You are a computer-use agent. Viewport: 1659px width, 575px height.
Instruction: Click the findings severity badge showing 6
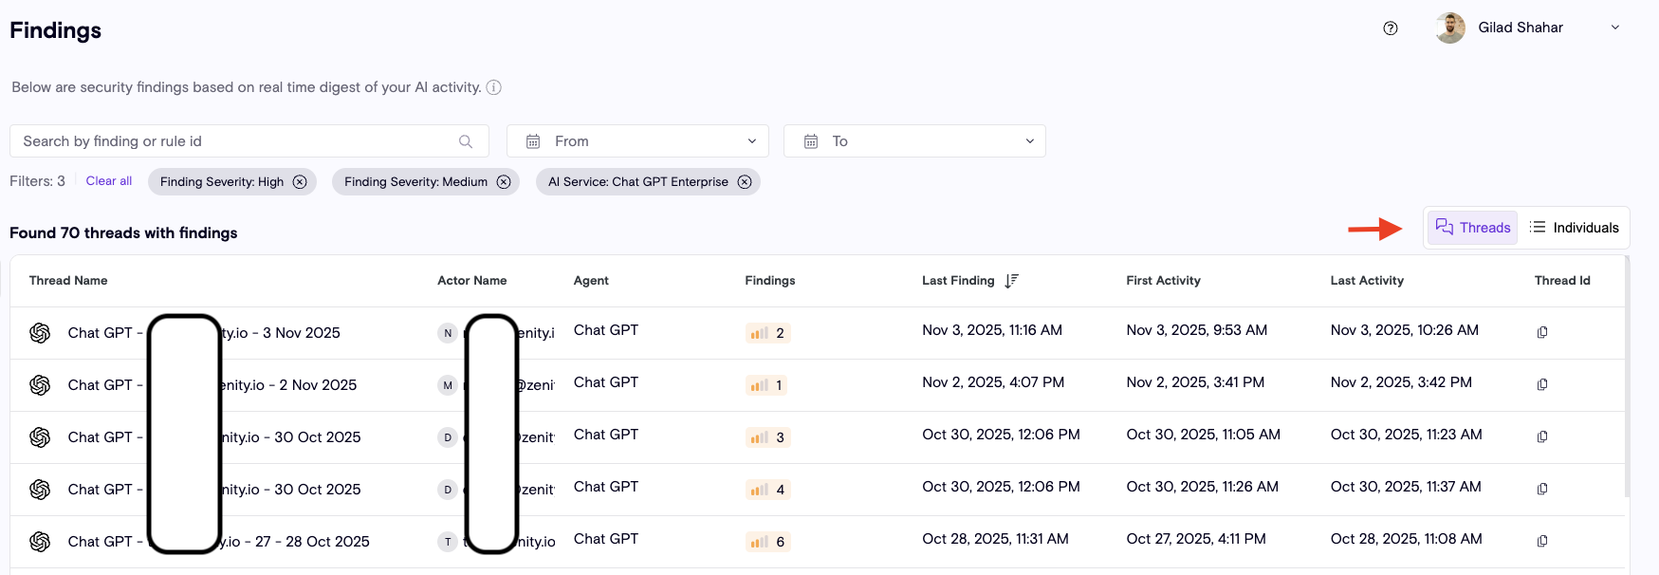pyautogui.click(x=767, y=542)
